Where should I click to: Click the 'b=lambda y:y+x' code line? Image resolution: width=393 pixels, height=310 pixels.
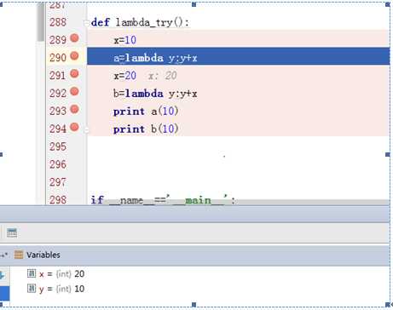(155, 94)
